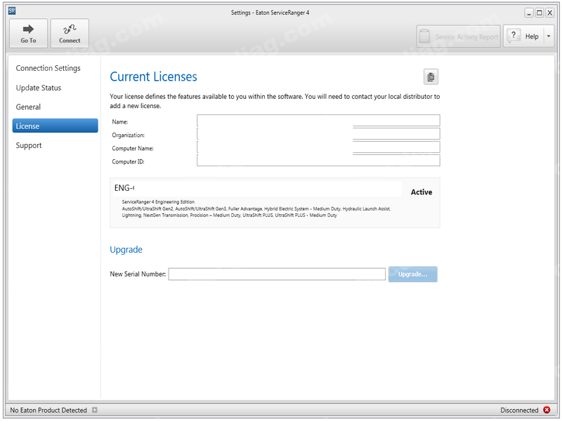Click icon beside No Eaton Product Detected
This screenshot has height=421, width=562.
point(95,410)
